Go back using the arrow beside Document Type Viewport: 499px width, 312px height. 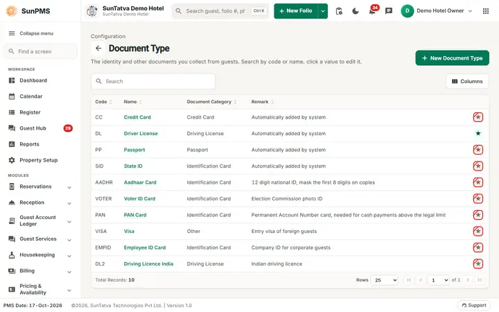(x=98, y=49)
